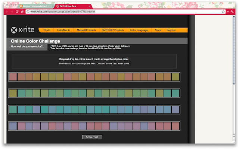Reload the page with the refresh icon
The image size is (239, 149).
pos(17,12)
